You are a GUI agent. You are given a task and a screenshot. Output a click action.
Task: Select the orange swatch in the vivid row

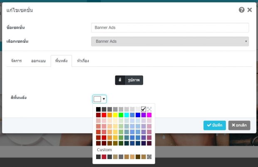109,115
